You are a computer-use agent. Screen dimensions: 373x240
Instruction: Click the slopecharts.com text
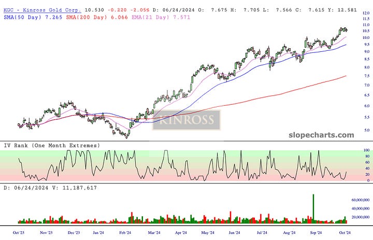pos(321,135)
